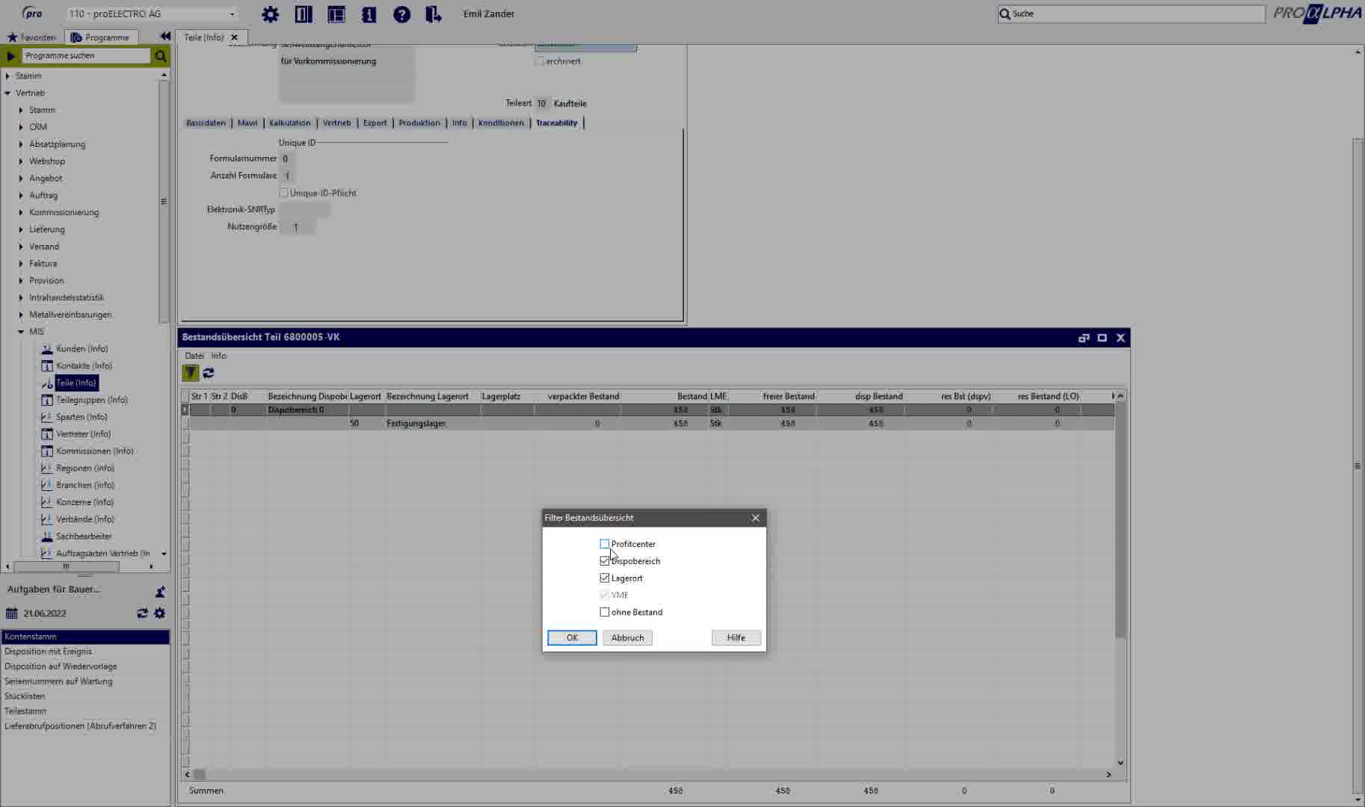
Task: Close the Filter Bestandsübersicht dialog
Action: (x=755, y=518)
